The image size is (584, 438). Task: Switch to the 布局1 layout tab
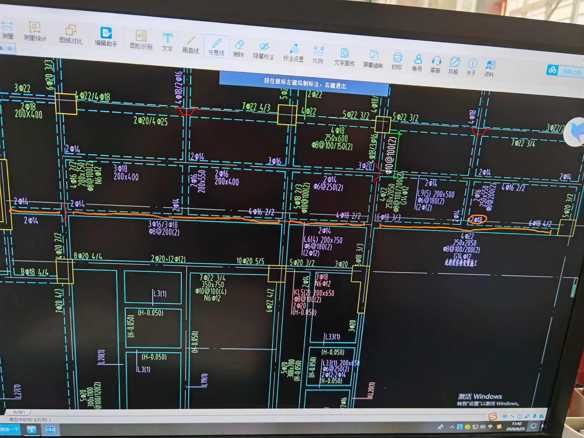click(19, 412)
